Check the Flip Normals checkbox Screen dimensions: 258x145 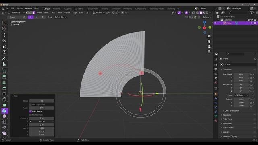click(31, 115)
